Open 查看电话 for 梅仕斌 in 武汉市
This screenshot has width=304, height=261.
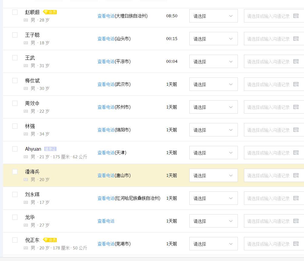106,84
